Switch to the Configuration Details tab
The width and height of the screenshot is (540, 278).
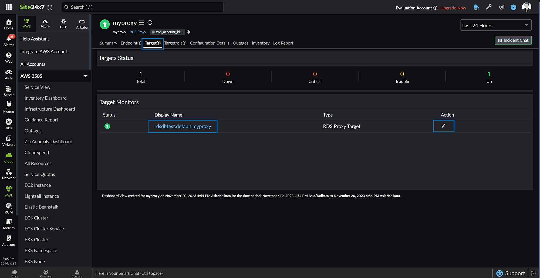tap(210, 43)
